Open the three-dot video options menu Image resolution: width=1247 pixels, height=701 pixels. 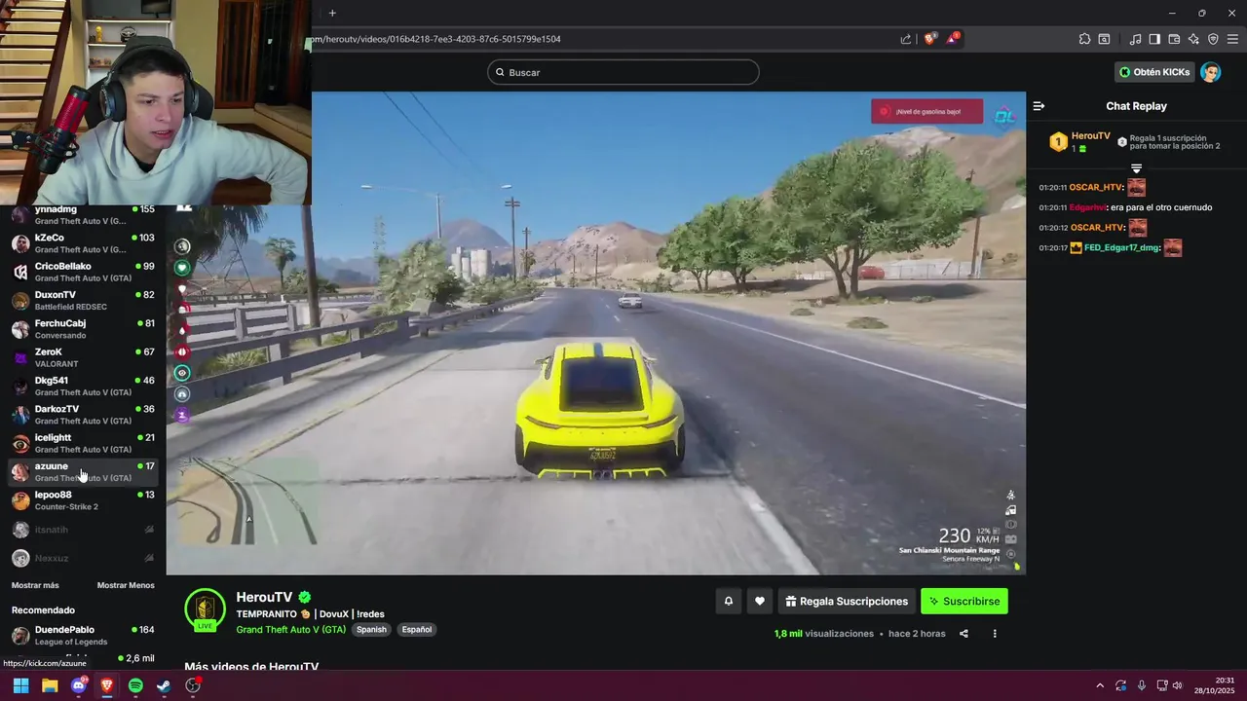tap(995, 634)
